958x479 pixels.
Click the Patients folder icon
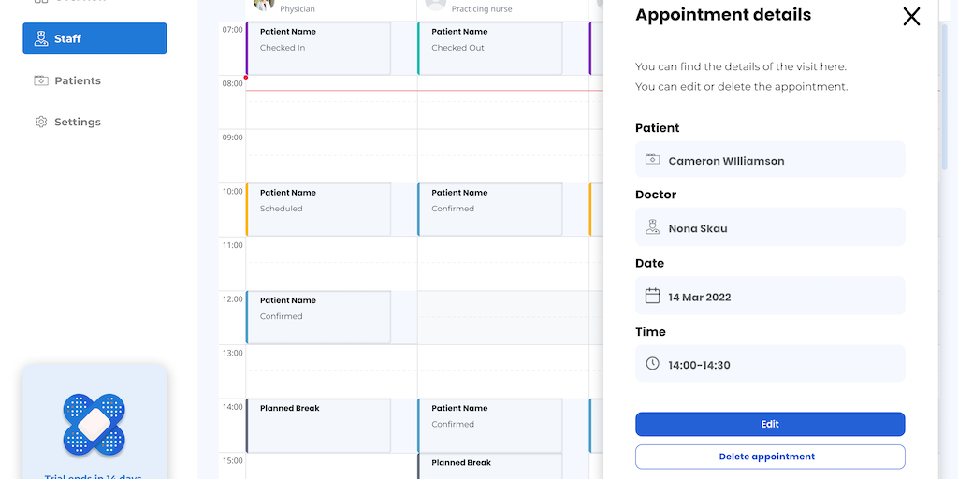(x=41, y=80)
